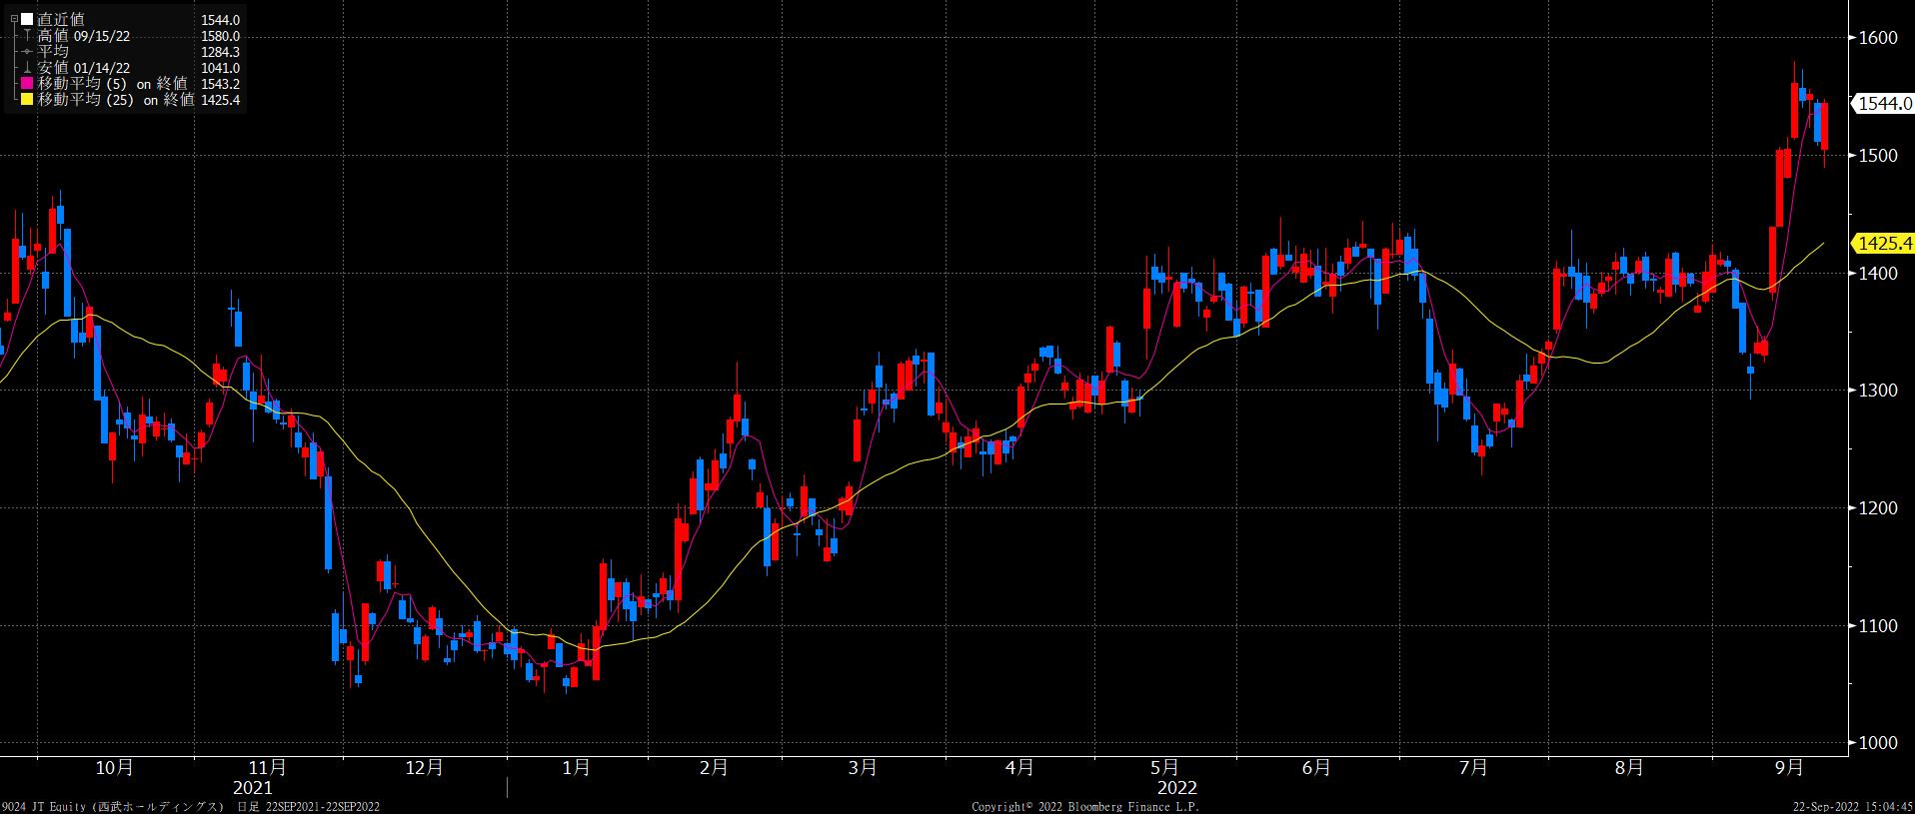Click the 1544.0 last price axis tag
Viewport: 1915px width, 814px height.
(x=1882, y=103)
